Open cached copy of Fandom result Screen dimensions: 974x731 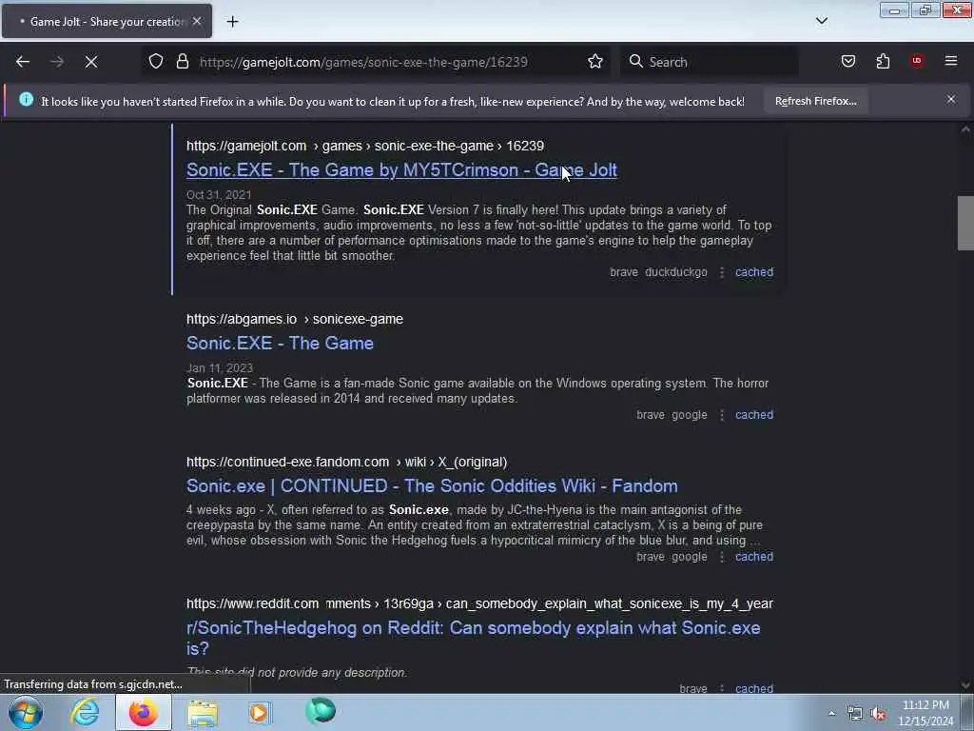[754, 557]
